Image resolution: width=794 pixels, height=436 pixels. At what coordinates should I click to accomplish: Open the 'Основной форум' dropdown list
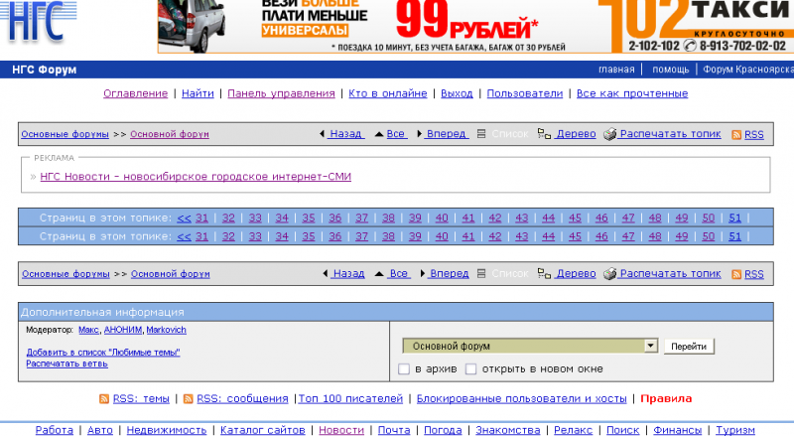click(651, 346)
